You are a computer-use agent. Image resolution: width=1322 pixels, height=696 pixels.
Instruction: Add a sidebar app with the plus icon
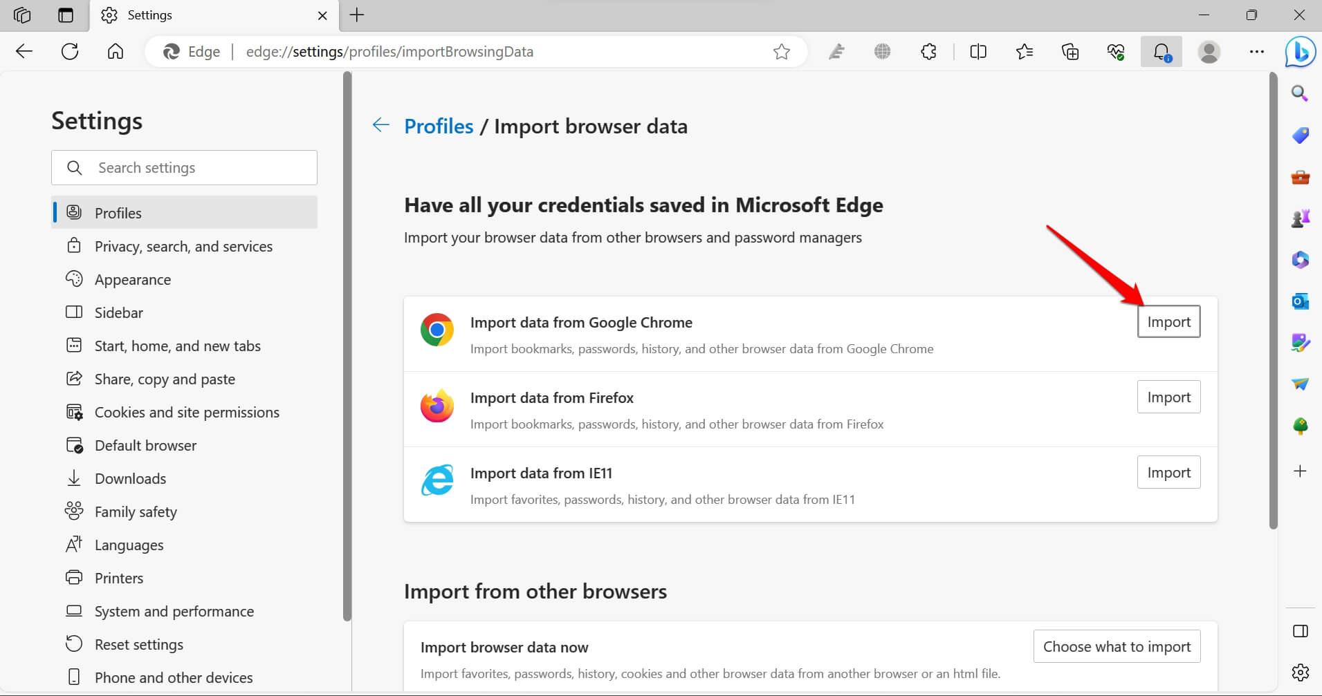[x=1300, y=471]
